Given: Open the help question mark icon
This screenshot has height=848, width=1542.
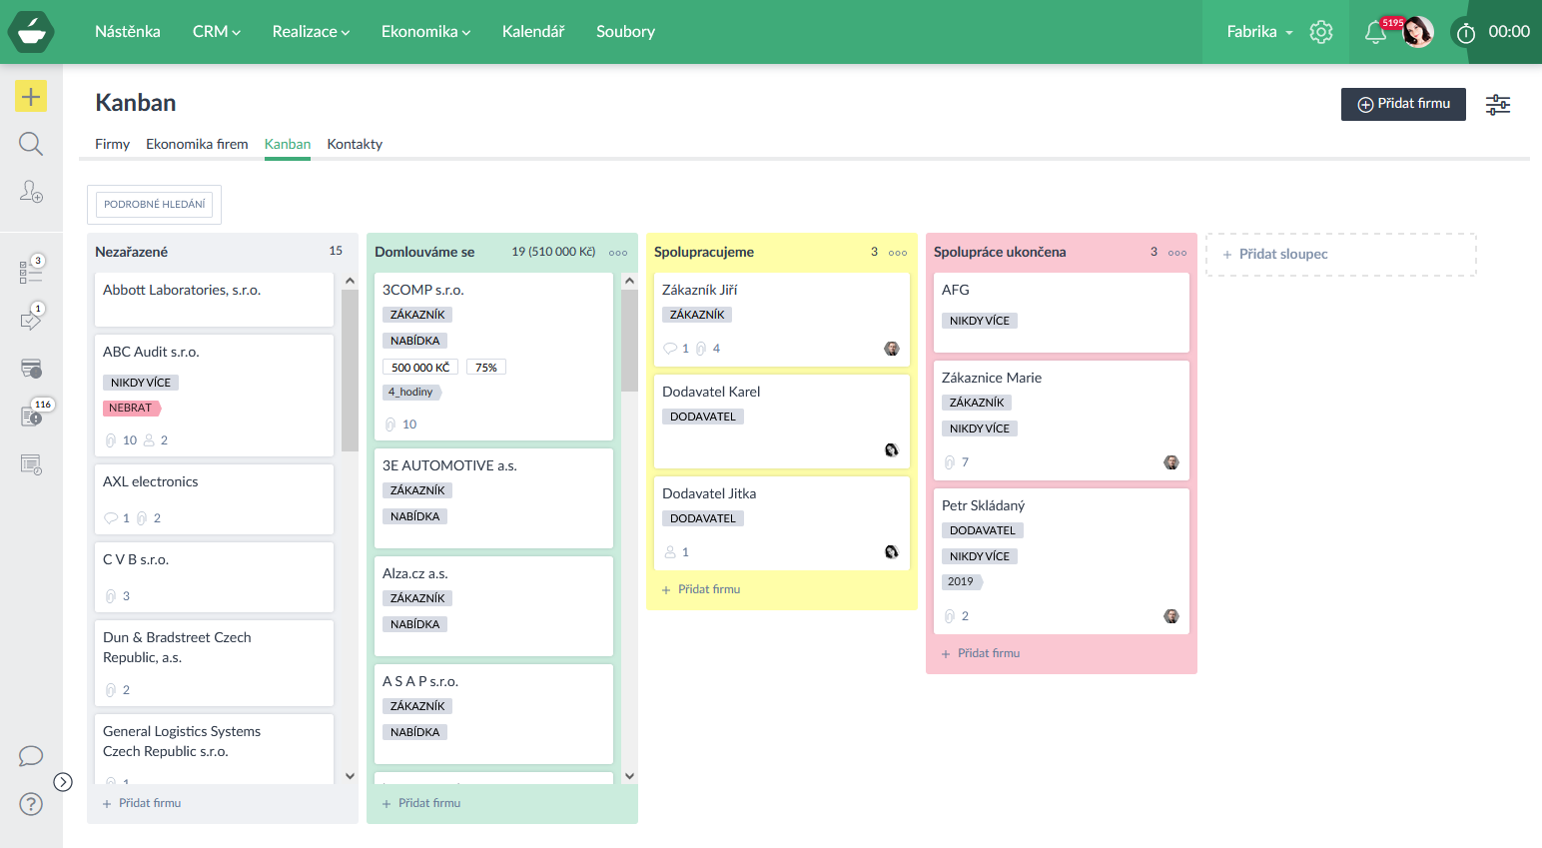Looking at the screenshot, I should pos(31,804).
